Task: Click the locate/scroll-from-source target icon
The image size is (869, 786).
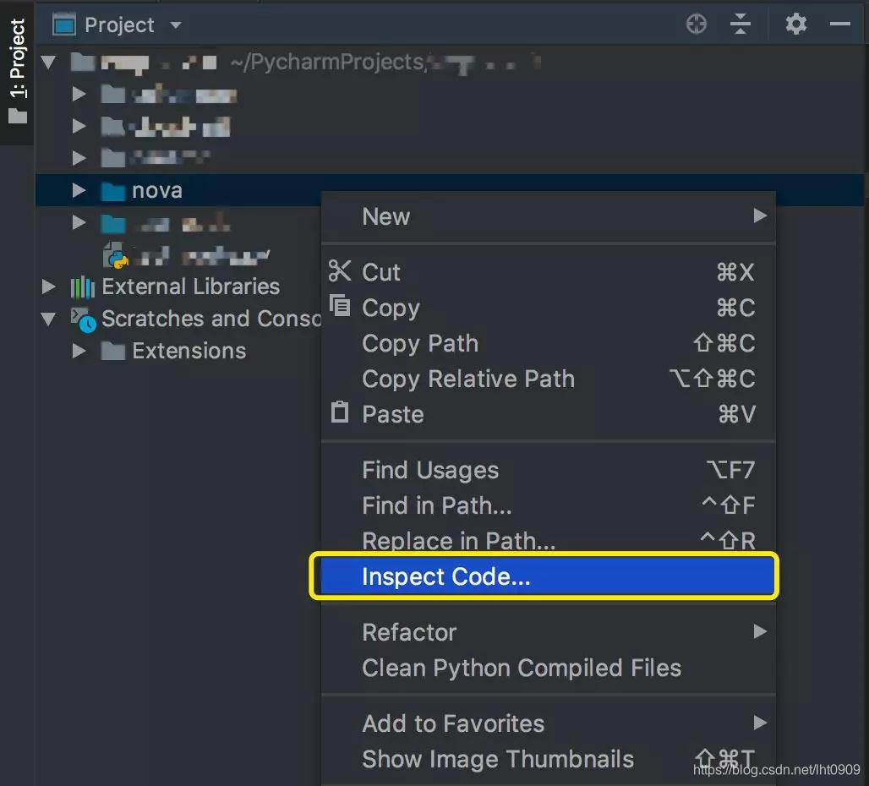Action: click(696, 25)
